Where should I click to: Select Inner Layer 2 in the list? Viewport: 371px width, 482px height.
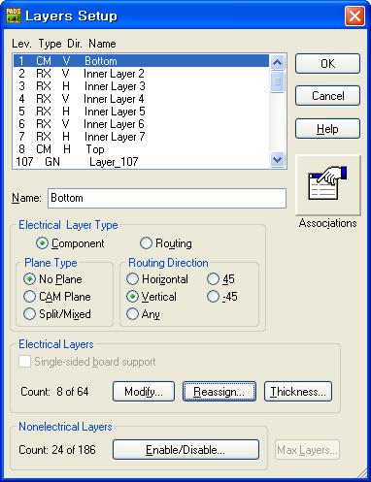141,74
